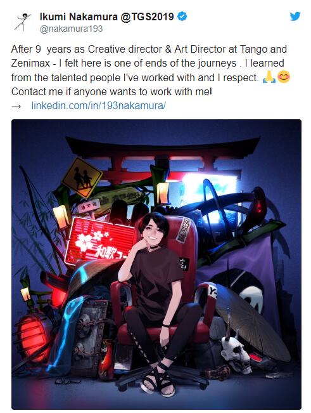The image size is (311, 413).
Task: Click the praying hands emoji
Action: tap(269, 77)
